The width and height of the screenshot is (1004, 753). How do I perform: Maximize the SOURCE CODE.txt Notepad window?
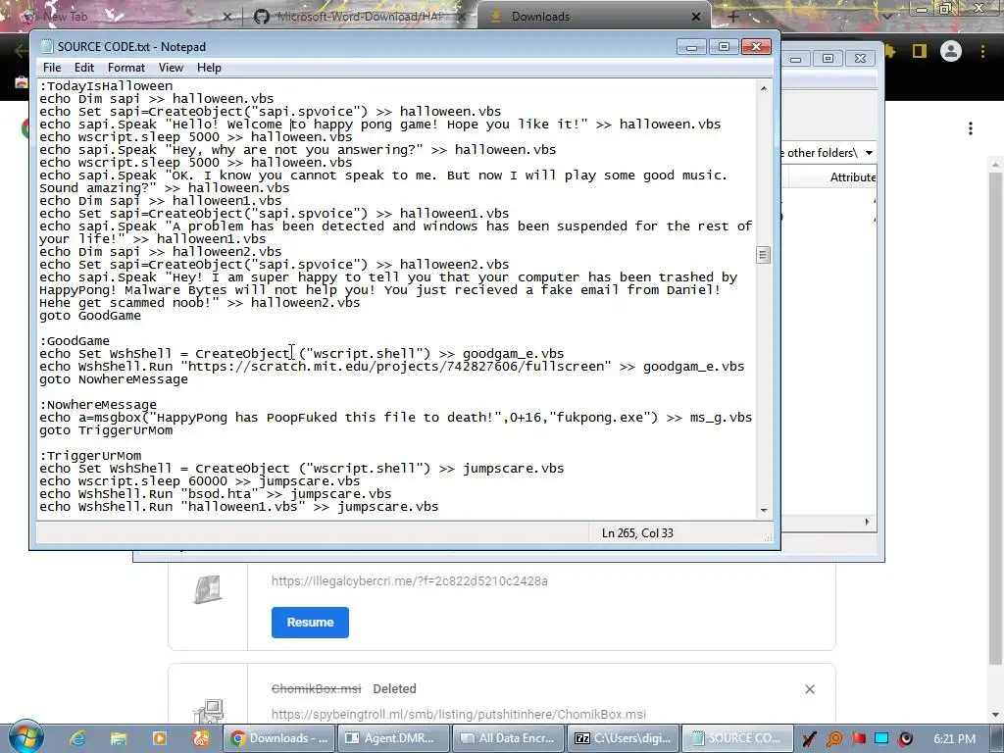click(725, 47)
